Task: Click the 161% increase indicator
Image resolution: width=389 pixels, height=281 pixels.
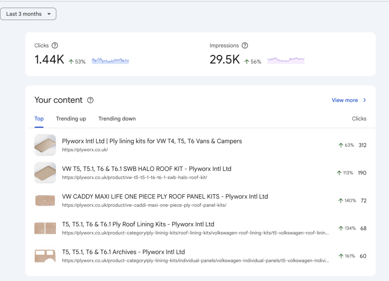Action: [x=347, y=256]
